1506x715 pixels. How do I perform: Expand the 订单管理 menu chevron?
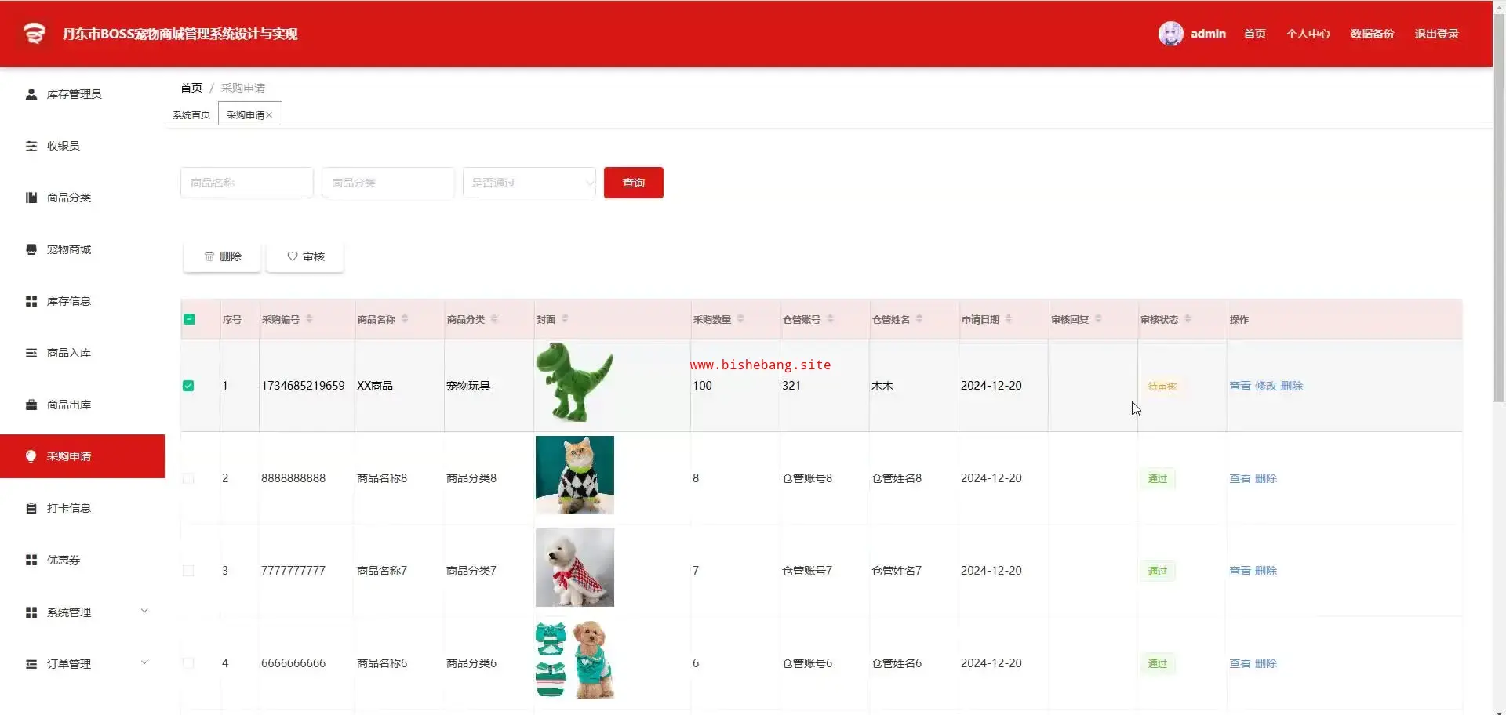coord(144,663)
